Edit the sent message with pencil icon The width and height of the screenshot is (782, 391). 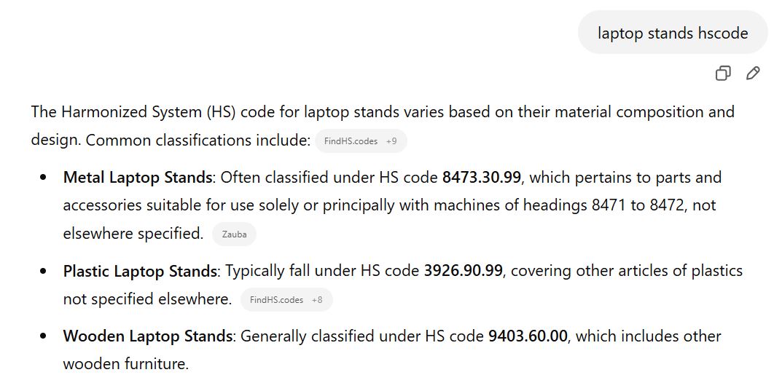point(753,74)
